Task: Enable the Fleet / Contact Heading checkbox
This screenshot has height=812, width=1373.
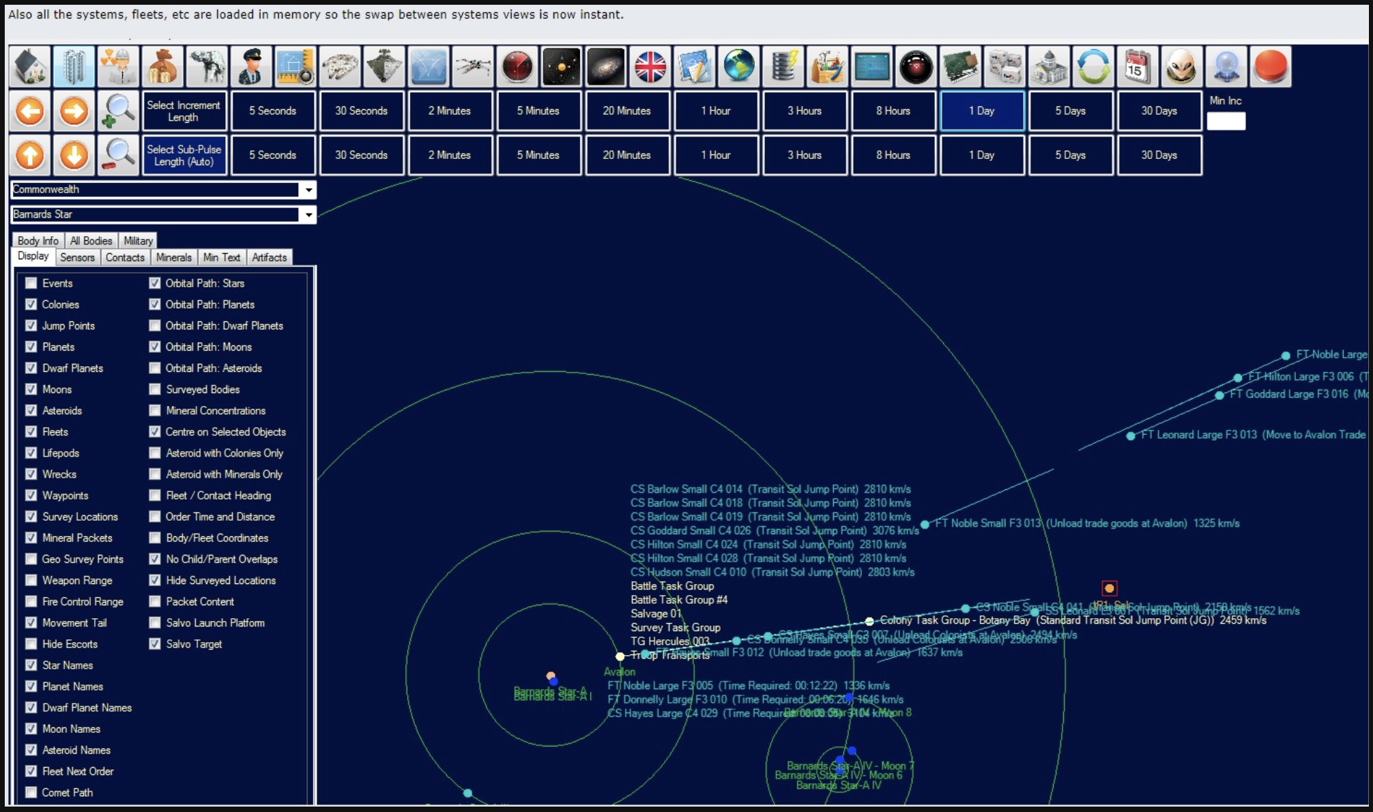Action: coord(155,495)
